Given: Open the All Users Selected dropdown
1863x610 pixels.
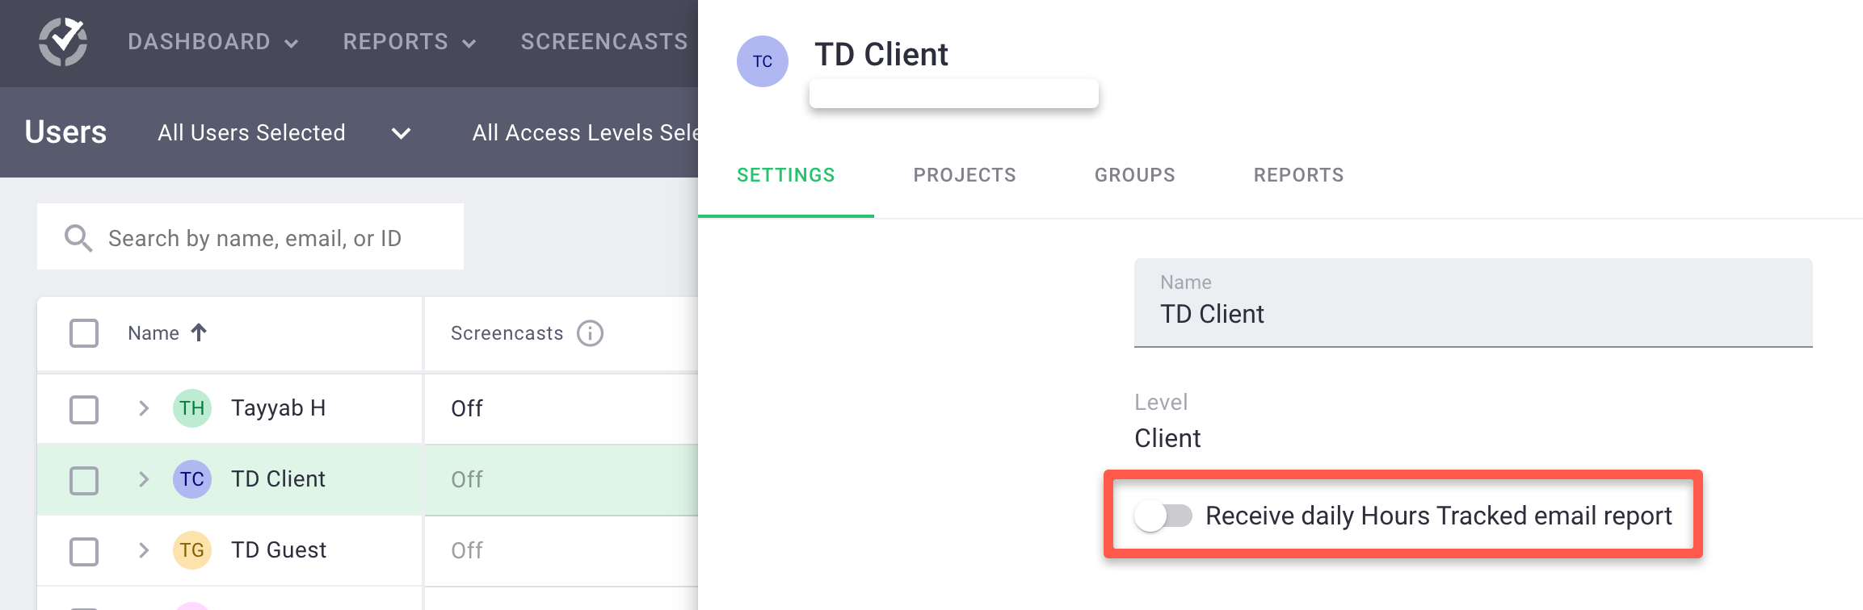Looking at the screenshot, I should [284, 132].
